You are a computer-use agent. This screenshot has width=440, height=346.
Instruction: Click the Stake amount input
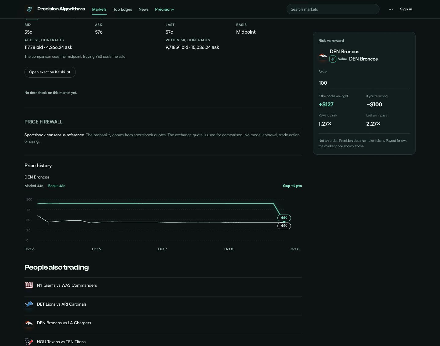coord(364,83)
